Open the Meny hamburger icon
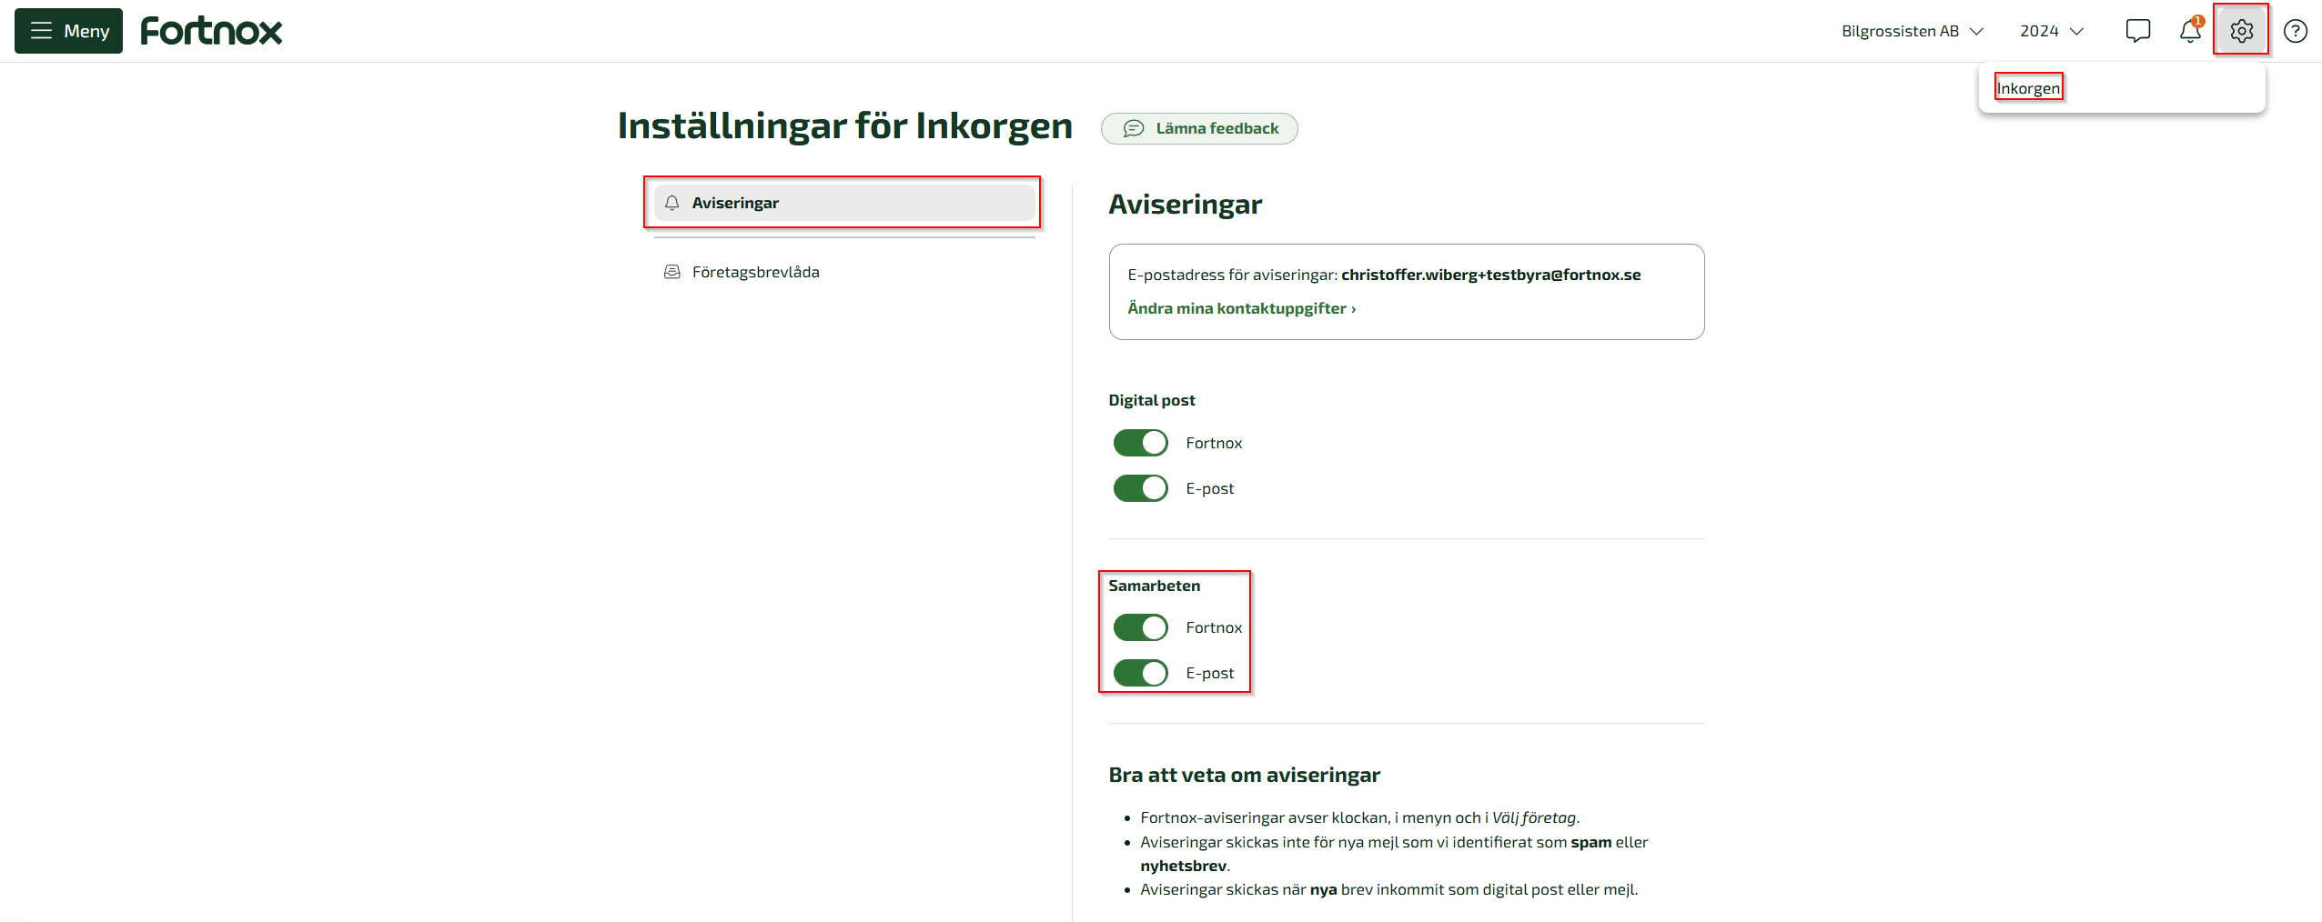 pos(43,30)
